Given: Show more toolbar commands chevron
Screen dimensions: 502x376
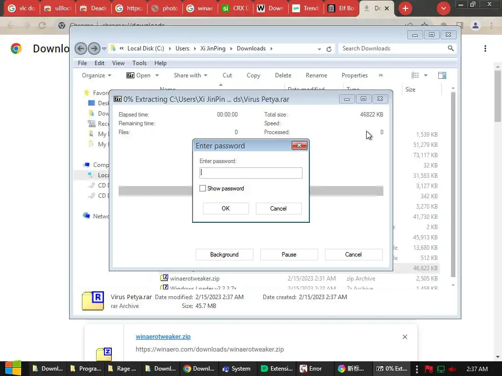Looking at the screenshot, I should click(380, 75).
